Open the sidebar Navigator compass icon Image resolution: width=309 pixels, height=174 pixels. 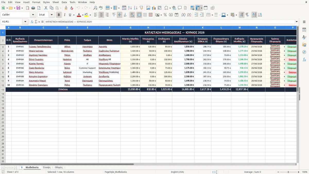304,52
